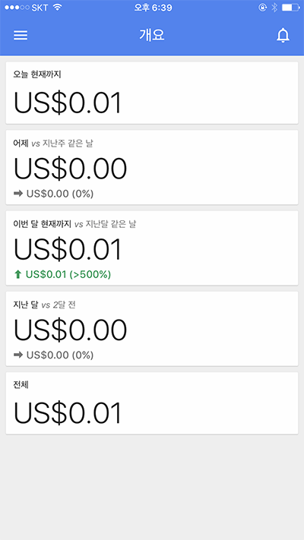Tap the gray arrow under 지난 달 card

[18, 355]
